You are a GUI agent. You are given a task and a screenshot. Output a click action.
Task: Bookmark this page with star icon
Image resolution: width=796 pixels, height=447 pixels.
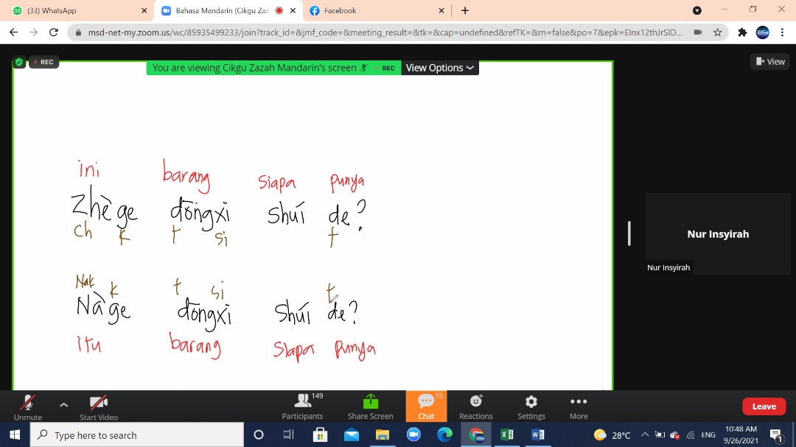point(717,32)
